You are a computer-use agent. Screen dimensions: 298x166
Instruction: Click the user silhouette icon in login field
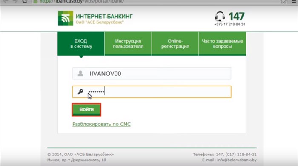[80, 73]
